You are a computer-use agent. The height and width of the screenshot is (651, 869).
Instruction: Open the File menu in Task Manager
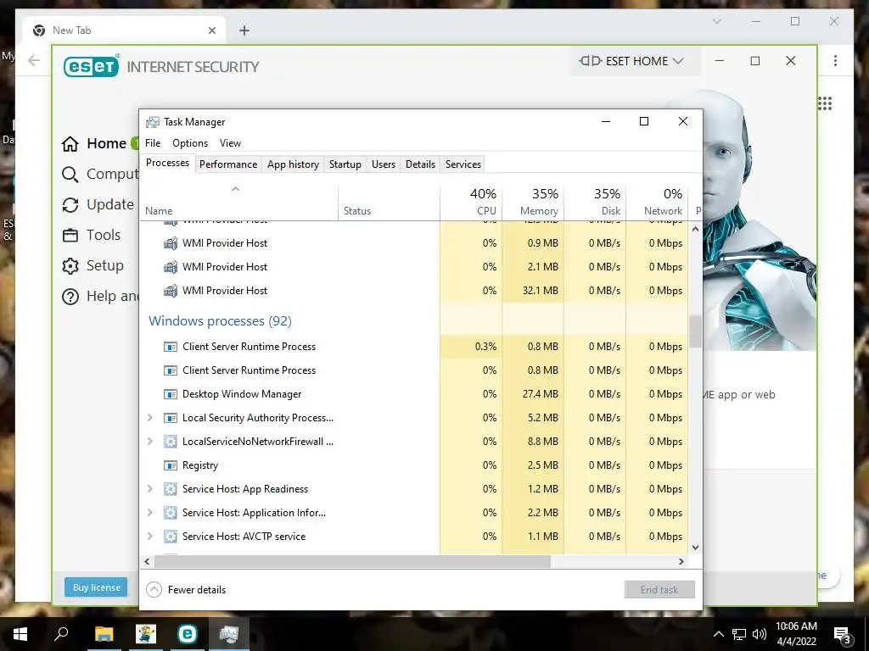153,143
